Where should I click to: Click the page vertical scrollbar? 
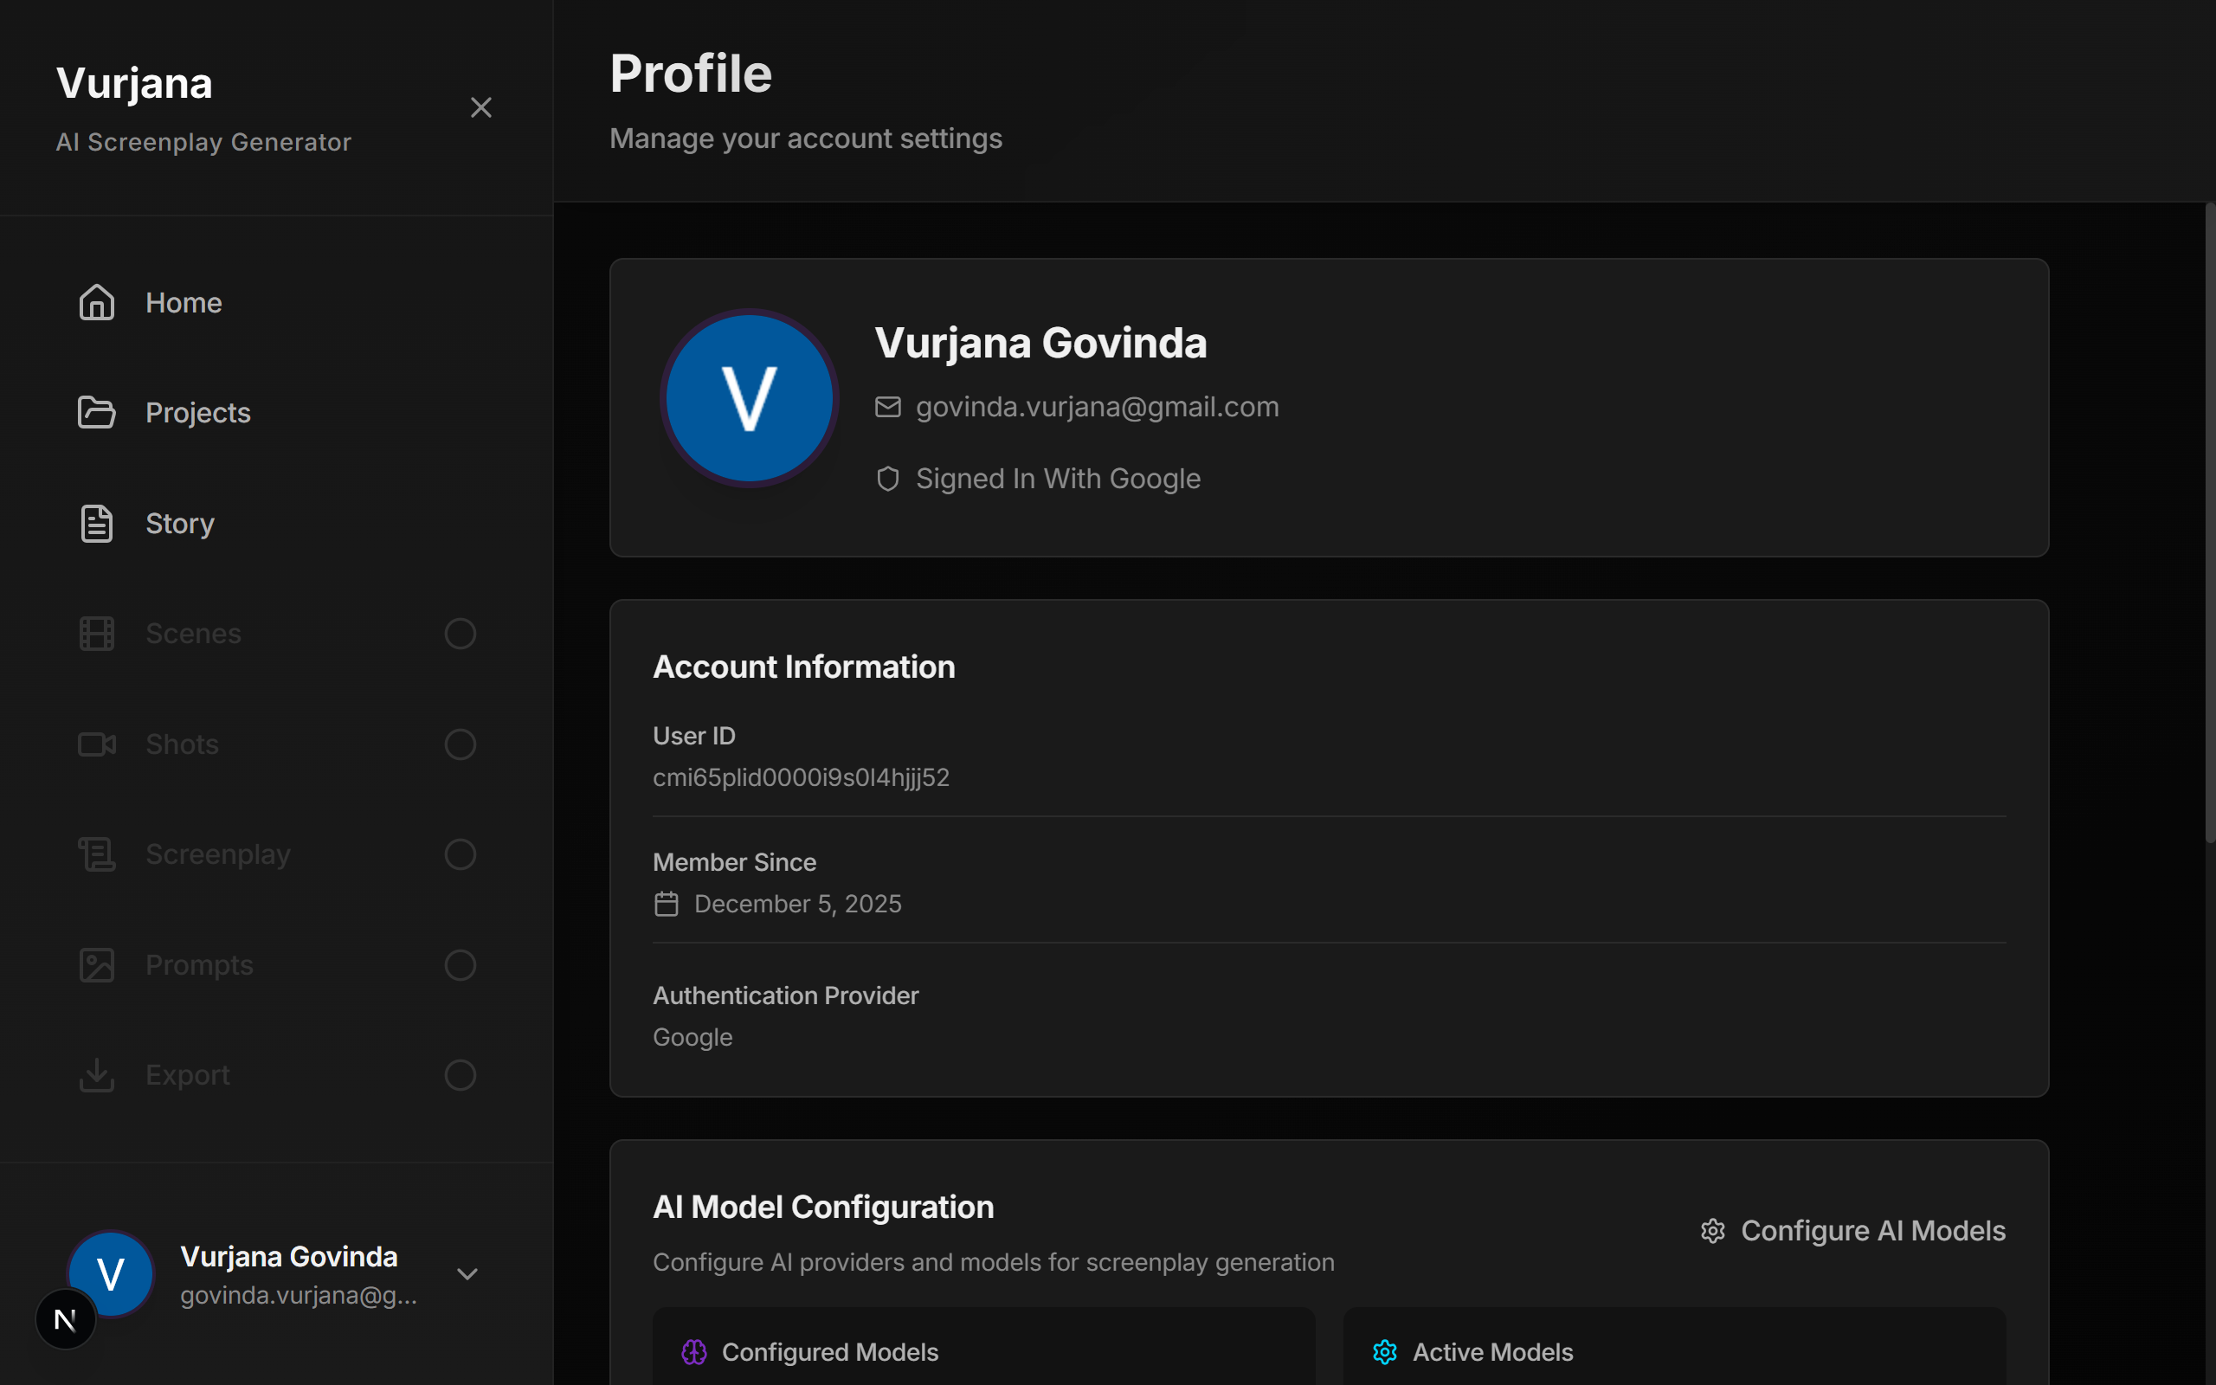pos(2209,522)
